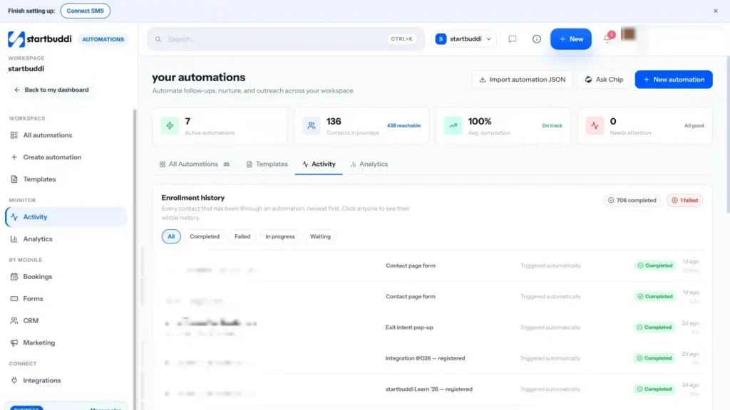Close the setup banner with X
Screen dimensions: 730x410
[716, 11]
